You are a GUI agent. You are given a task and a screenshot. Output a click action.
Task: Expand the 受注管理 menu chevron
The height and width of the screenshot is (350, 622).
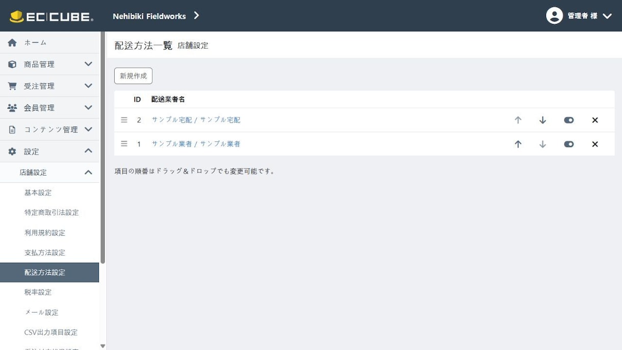[x=88, y=86]
